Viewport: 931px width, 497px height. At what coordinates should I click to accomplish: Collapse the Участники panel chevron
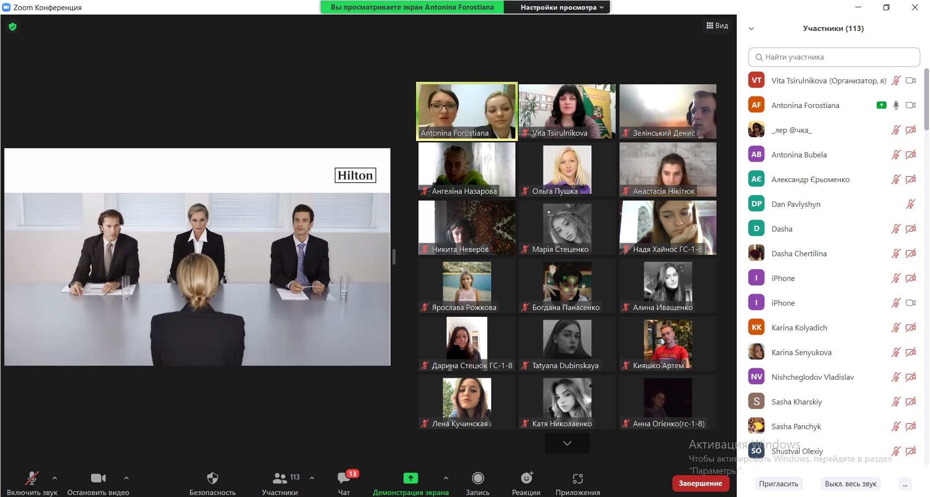pyautogui.click(x=751, y=29)
